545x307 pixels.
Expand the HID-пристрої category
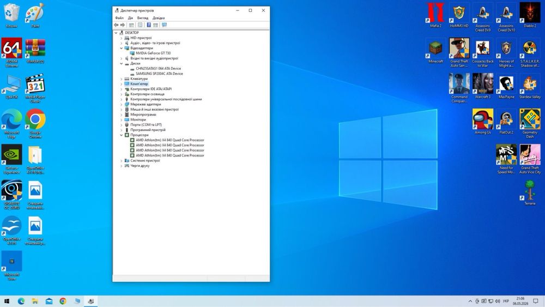(x=122, y=38)
